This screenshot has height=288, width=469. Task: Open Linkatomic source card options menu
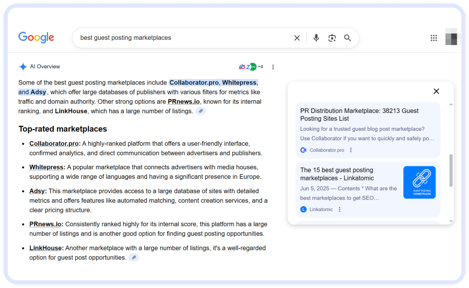339,209
